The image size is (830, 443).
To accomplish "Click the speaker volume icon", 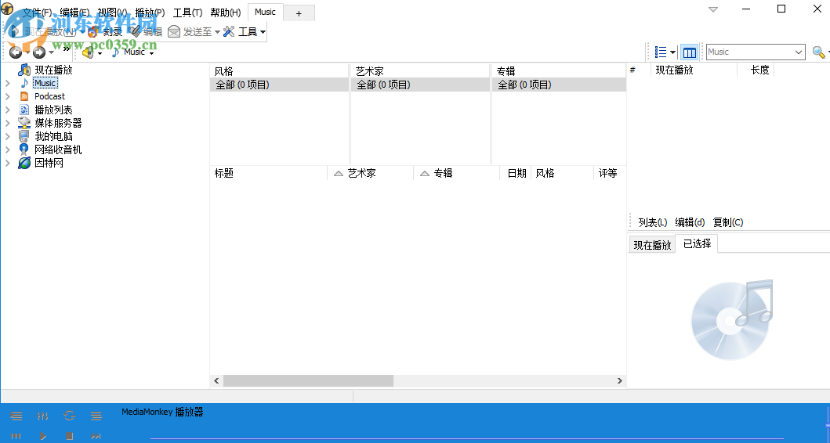I will pos(89,52).
